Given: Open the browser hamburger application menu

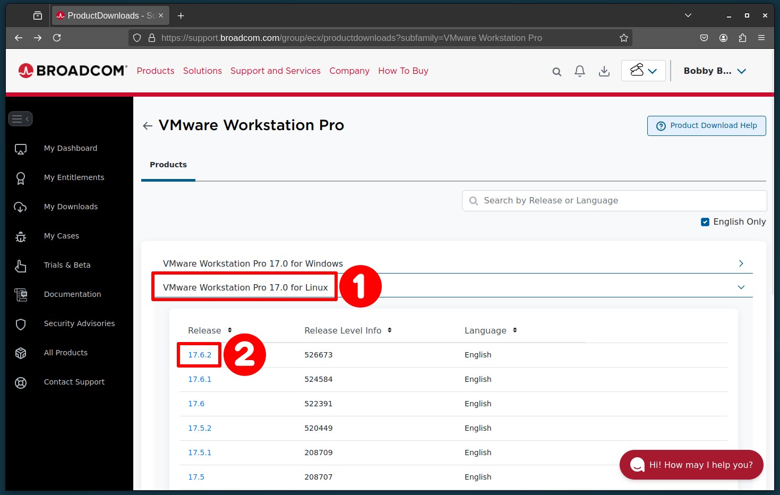Looking at the screenshot, I should click(761, 38).
